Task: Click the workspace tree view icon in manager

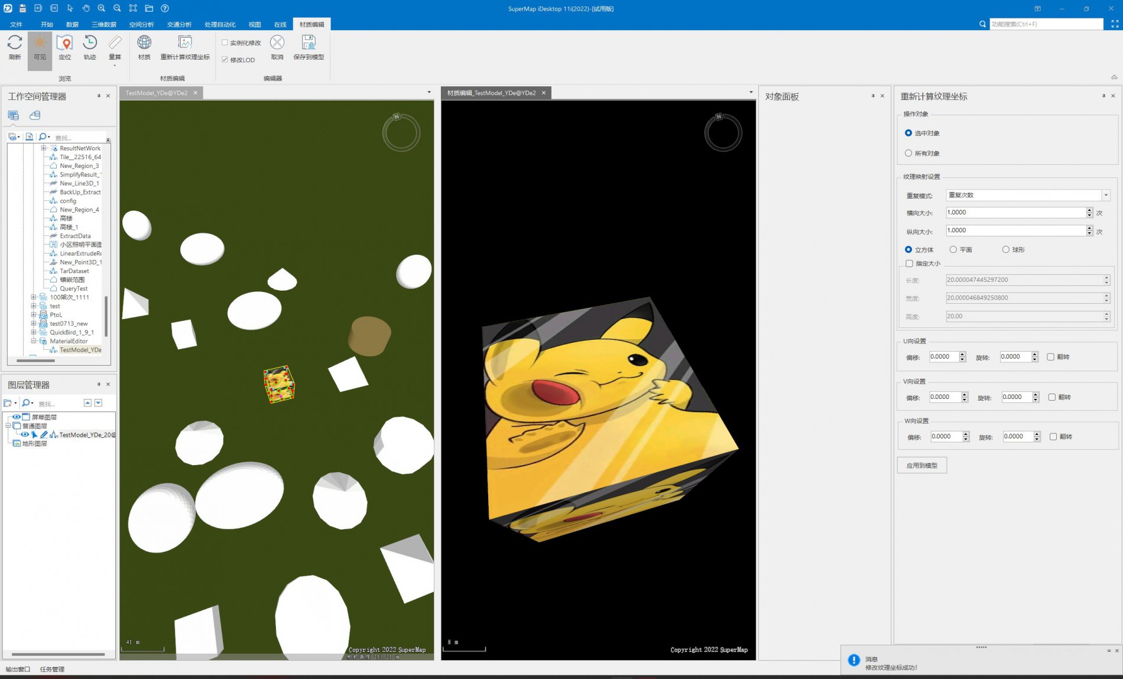Action: pyautogui.click(x=13, y=115)
